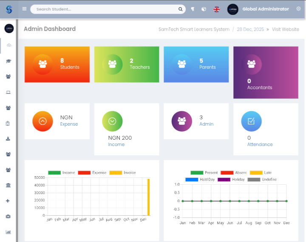Screen dimensions: 306x242
Task: Click the Teachers card people icon
Action: pos(112,64)
